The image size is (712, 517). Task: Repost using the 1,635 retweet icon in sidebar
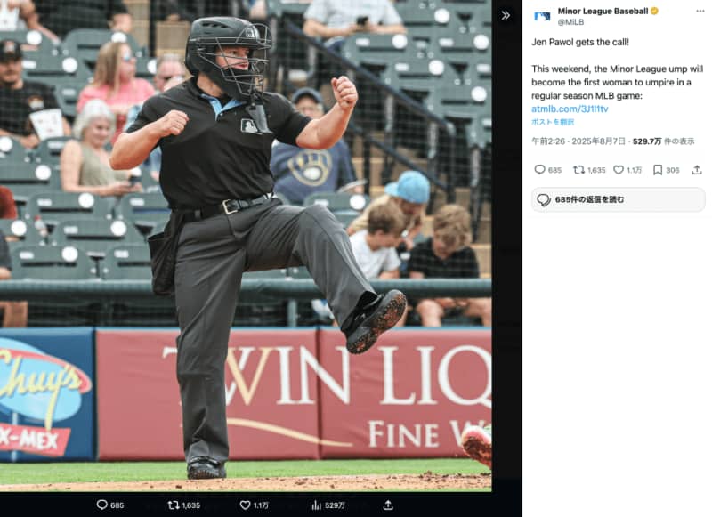[578, 170]
